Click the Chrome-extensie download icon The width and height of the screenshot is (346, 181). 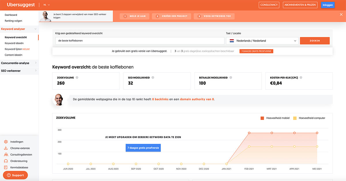click(x=6, y=148)
